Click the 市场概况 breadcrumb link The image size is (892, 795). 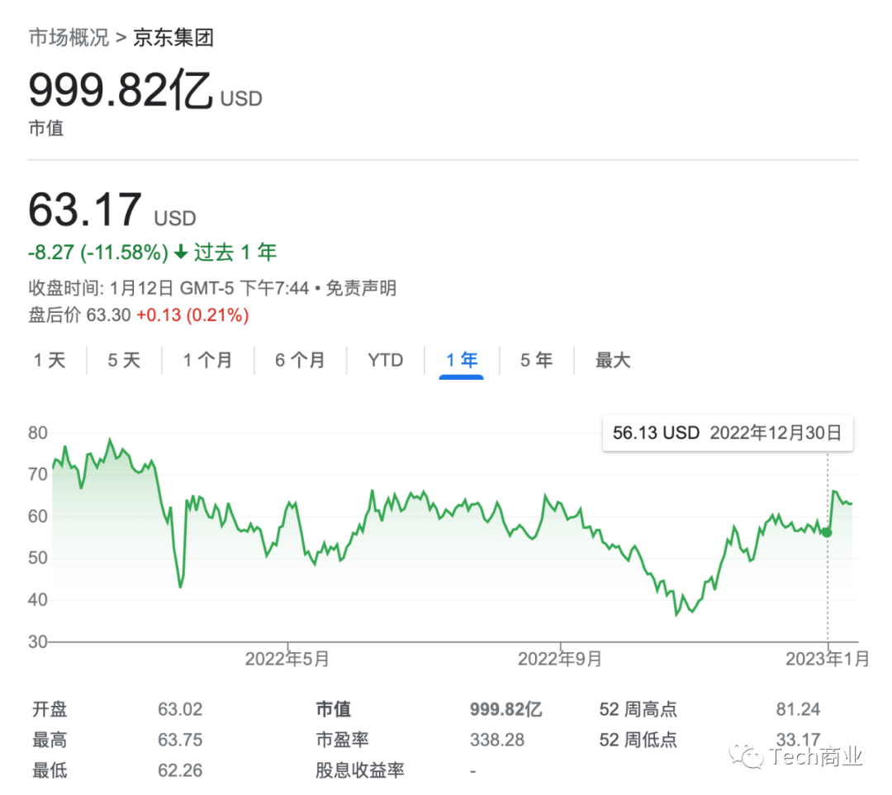point(69,38)
